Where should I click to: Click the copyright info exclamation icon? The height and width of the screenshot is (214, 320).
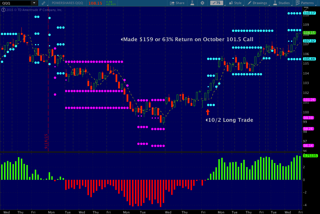pos(3,10)
